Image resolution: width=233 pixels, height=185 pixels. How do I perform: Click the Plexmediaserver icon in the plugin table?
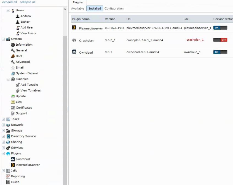74,28
